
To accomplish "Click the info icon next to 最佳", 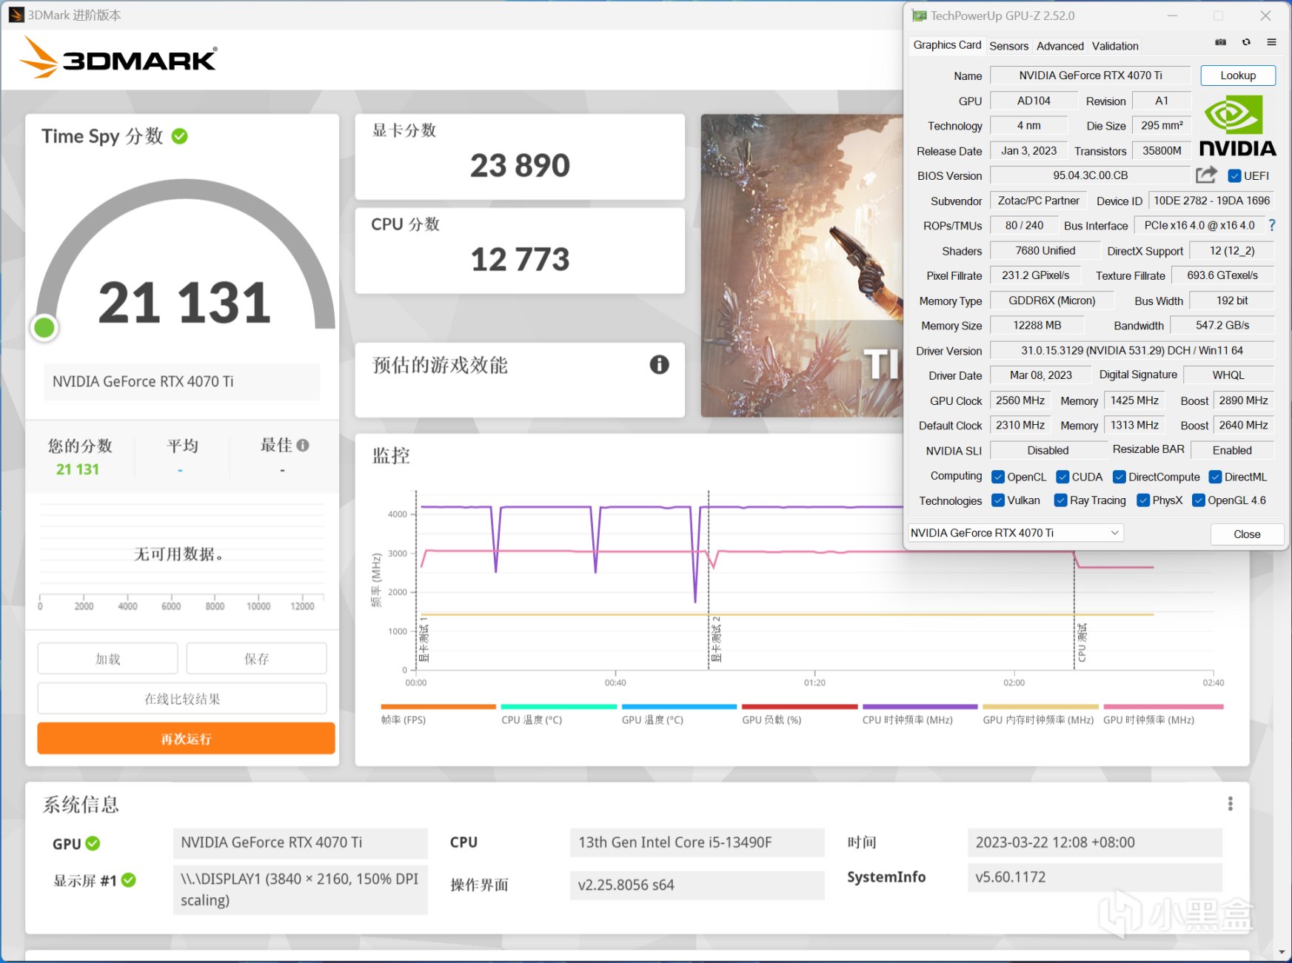I will (x=303, y=445).
